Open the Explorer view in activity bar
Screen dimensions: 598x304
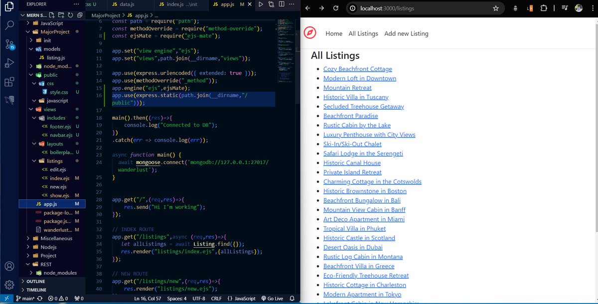coord(9,6)
